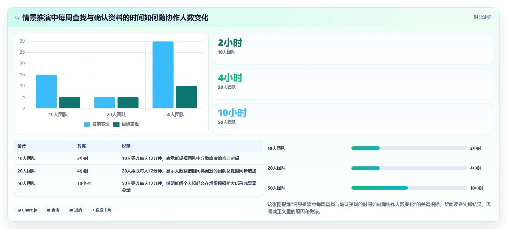The height and width of the screenshot is (229, 507).
Task: Click the 4小时 value beside the progress bar
Action: tap(476, 168)
